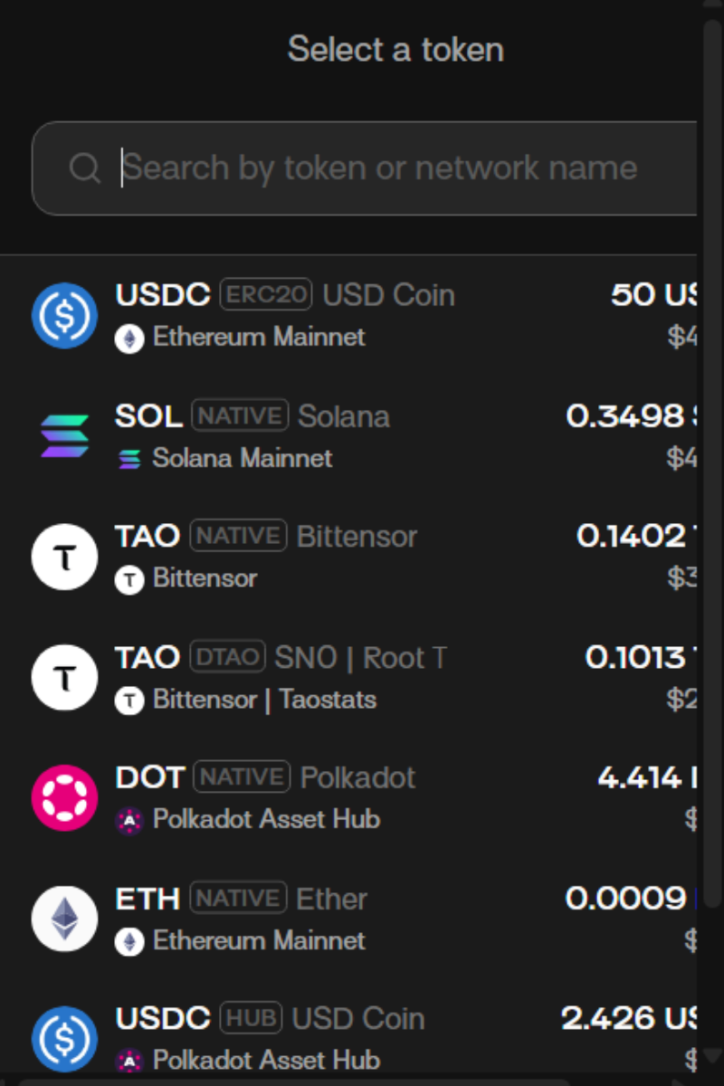Click the HUB badge beside USDC
Image resolution: width=724 pixels, height=1086 pixels.
tap(251, 1018)
